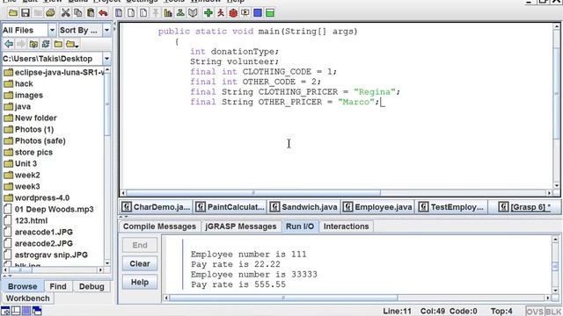Select the [Grasp 6] * file tab
This screenshot has height=316, width=563.
tap(524, 207)
